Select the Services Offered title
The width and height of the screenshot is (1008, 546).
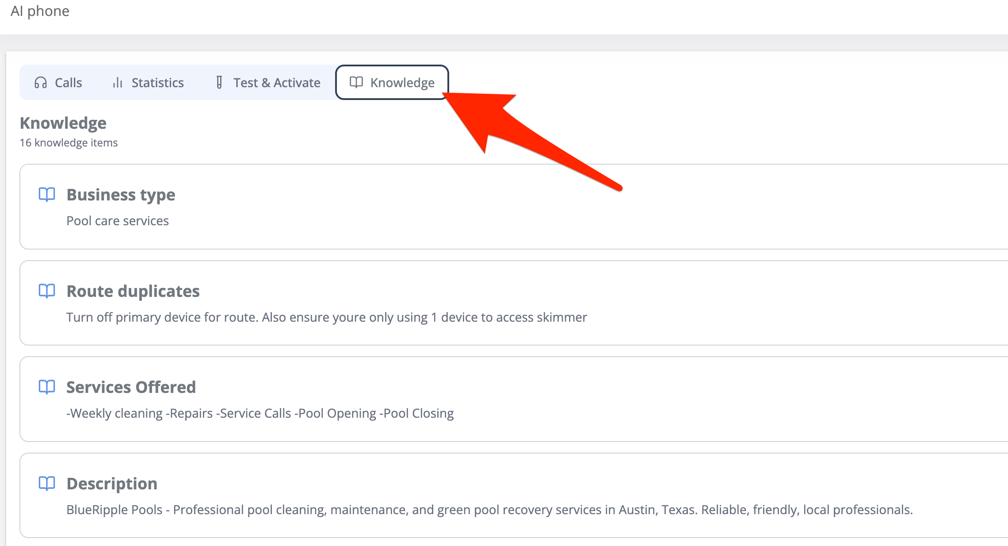131,387
